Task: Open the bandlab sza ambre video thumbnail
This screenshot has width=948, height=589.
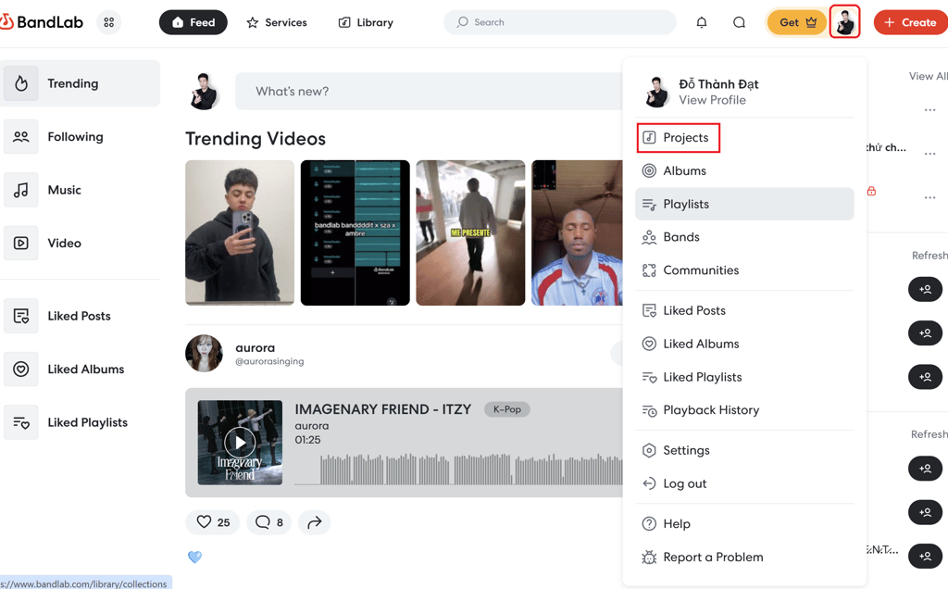Action: coord(355,232)
